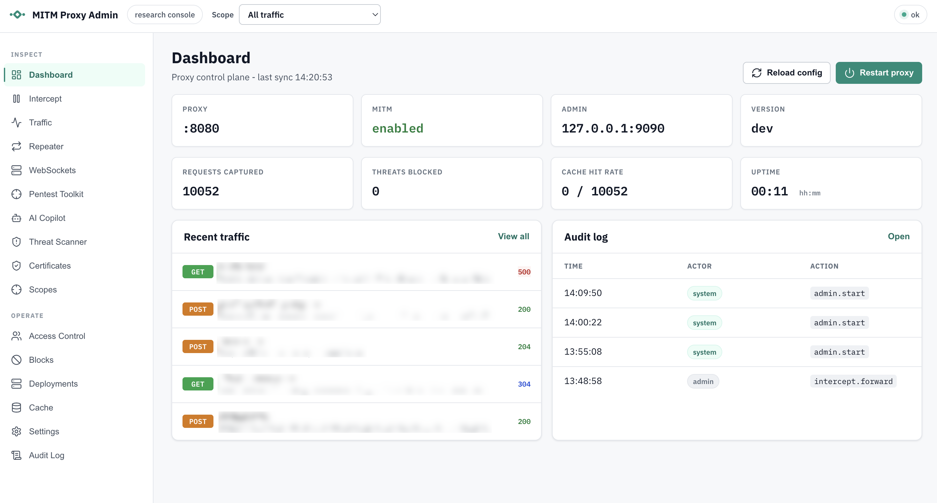Click the Threat Scanner shield alert icon

click(x=16, y=242)
